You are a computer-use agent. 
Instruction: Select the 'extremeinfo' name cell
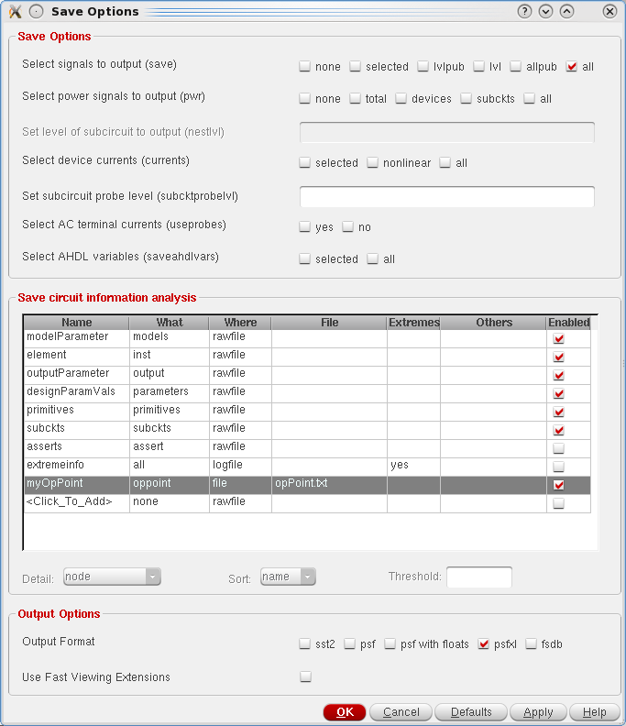77,467
